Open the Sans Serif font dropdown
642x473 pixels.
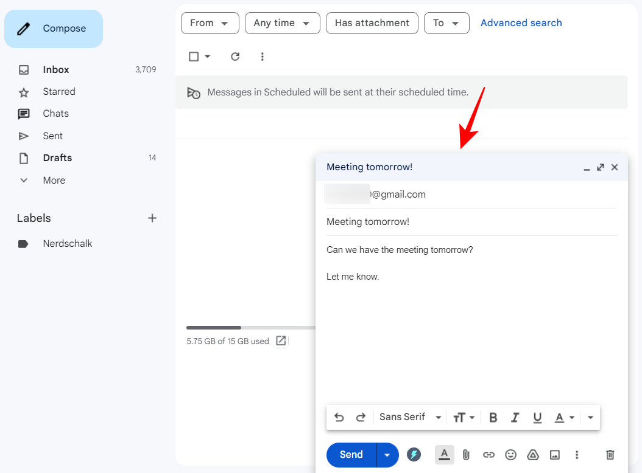pos(410,417)
